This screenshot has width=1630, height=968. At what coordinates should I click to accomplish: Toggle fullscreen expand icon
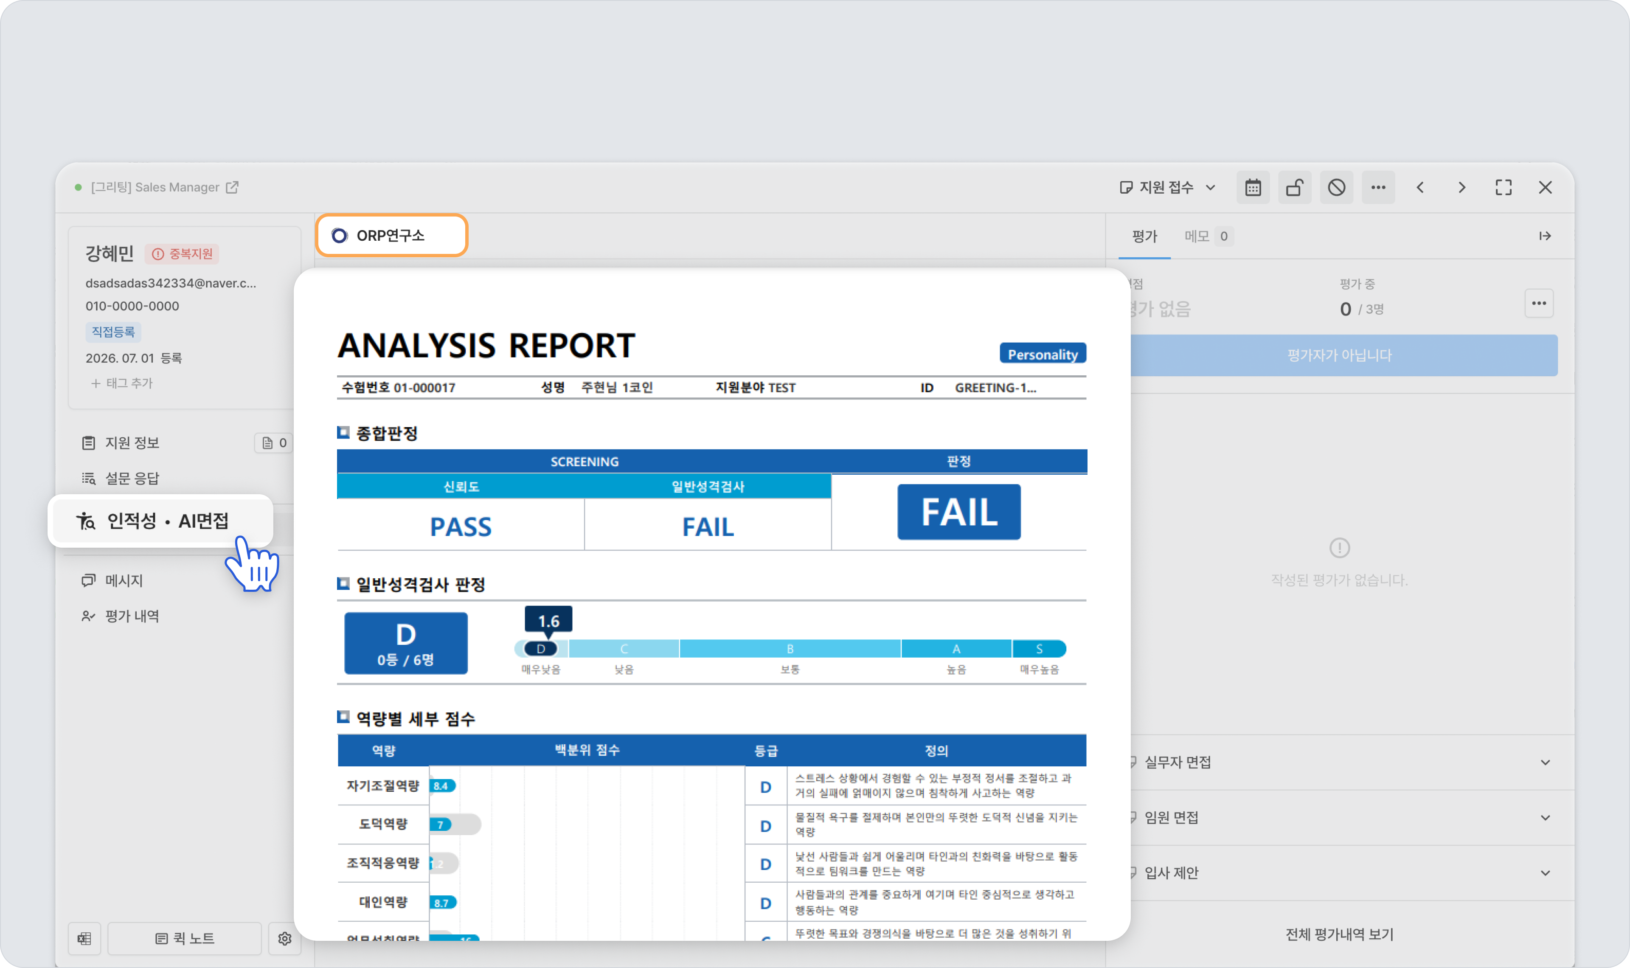click(x=1504, y=188)
